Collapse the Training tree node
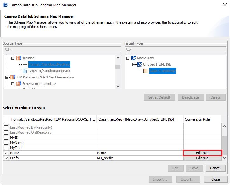Viewport: 230px width, 185px height. click(13, 58)
